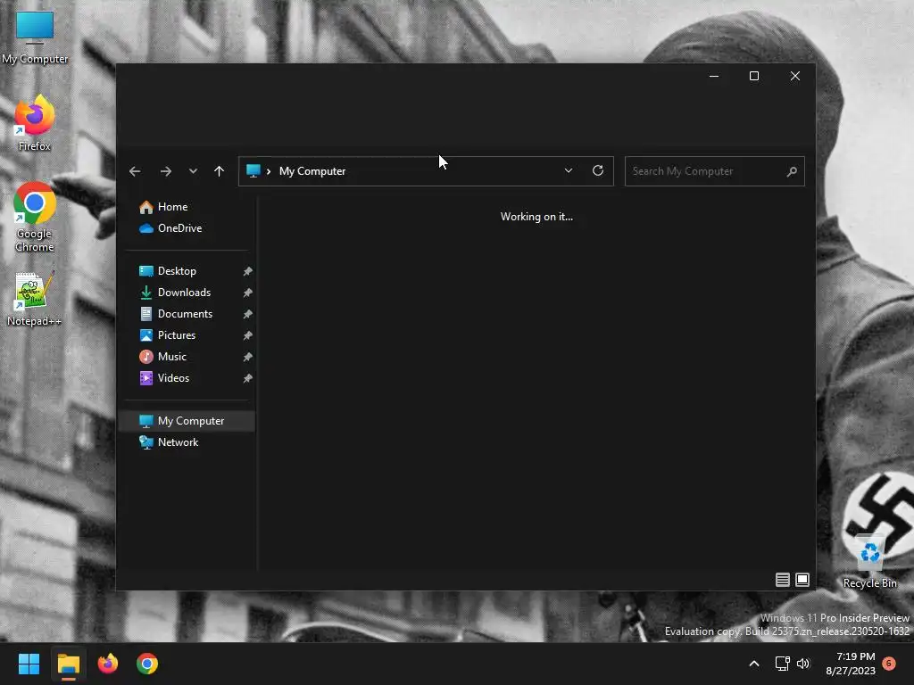The width and height of the screenshot is (914, 685).
Task: Click the search magnifier icon
Action: (792, 171)
